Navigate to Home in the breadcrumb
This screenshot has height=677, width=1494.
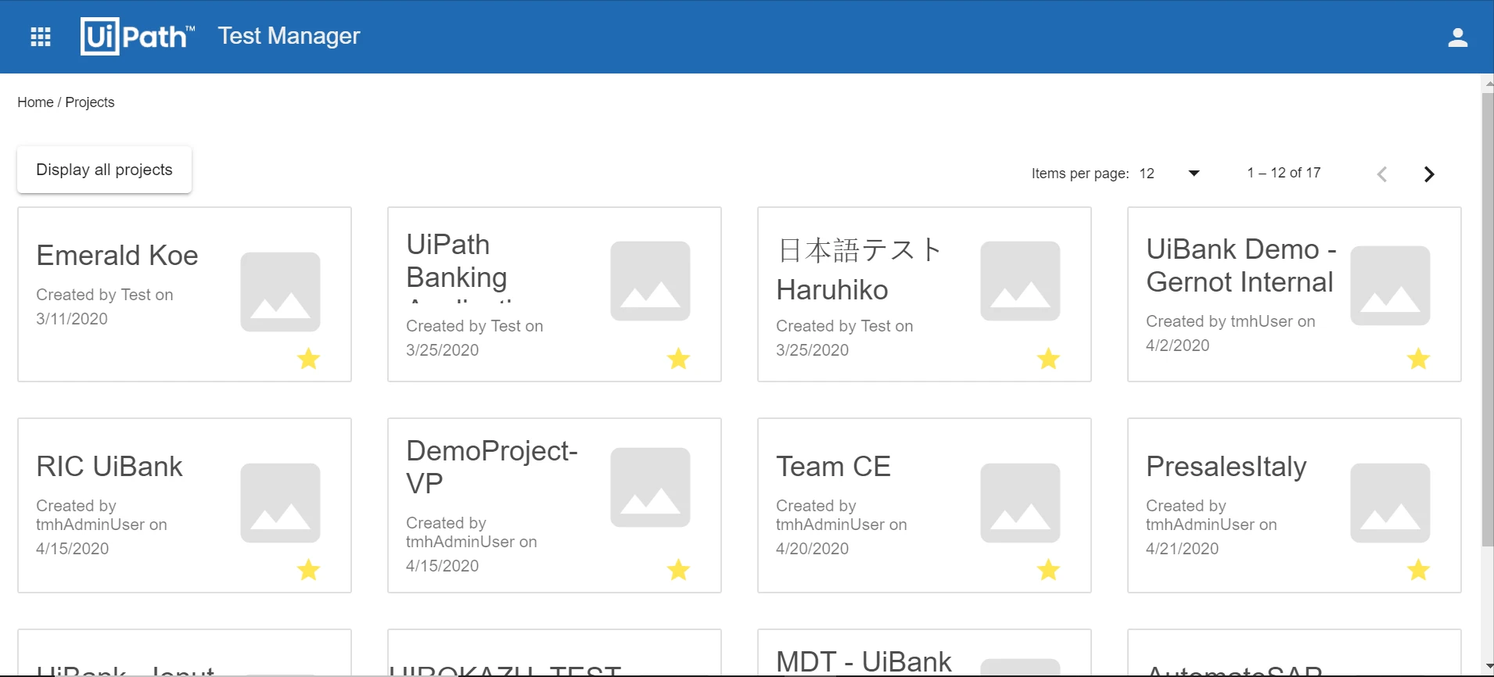tap(35, 102)
